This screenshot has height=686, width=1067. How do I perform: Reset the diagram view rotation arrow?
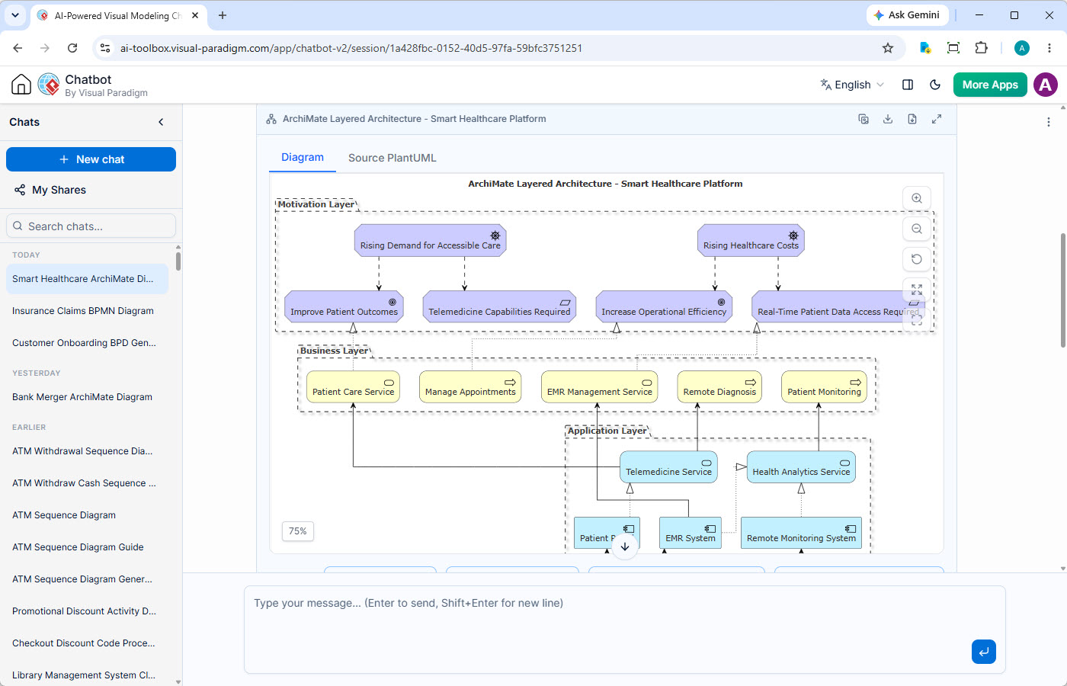pos(917,259)
